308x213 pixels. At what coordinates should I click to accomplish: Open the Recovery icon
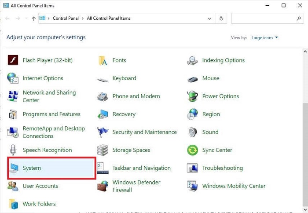pyautogui.click(x=103, y=114)
